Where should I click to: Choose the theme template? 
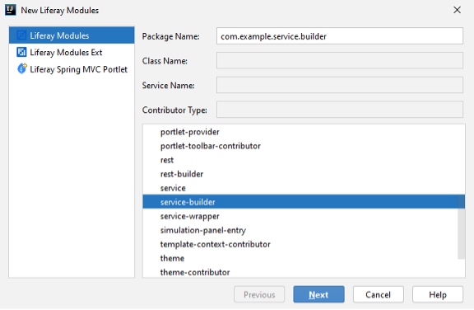(304, 258)
